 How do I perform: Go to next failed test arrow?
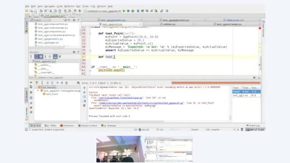[62, 83]
